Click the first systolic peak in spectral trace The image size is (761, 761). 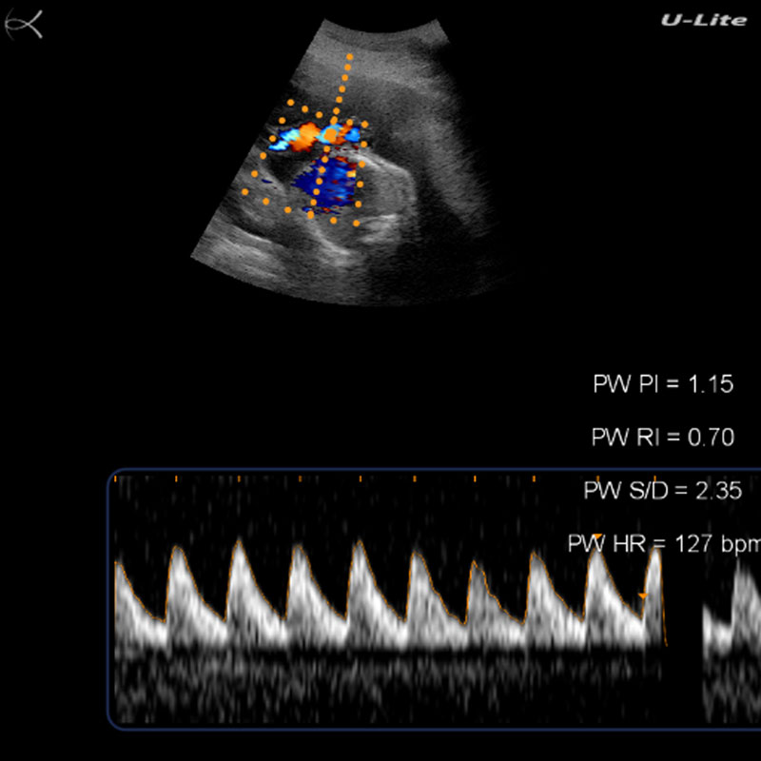click(177, 553)
